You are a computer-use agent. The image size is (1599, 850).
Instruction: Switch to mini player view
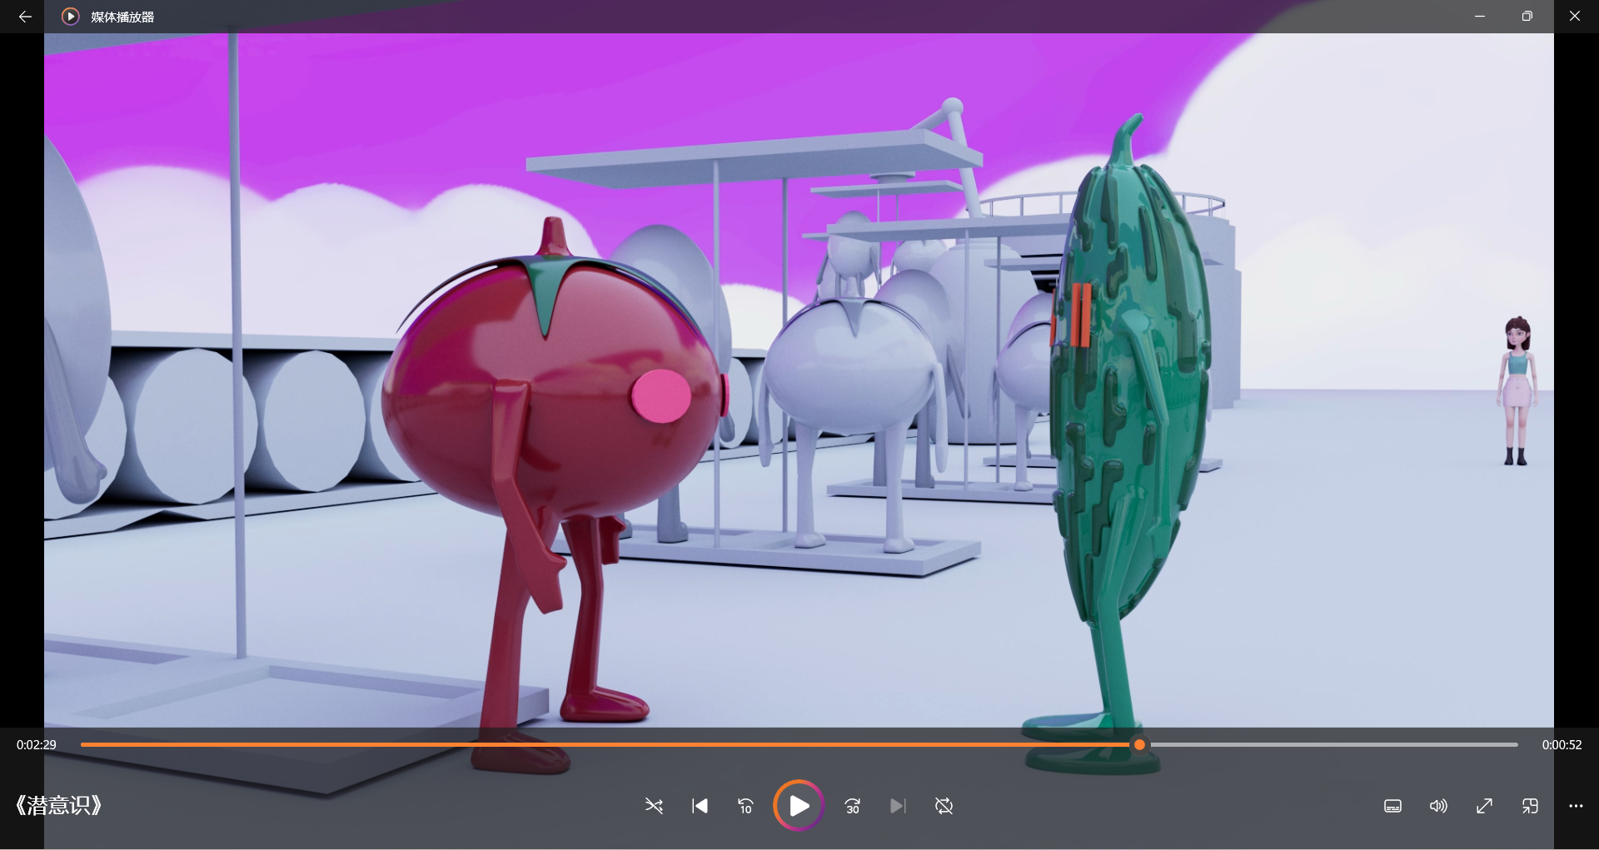pos(1530,806)
